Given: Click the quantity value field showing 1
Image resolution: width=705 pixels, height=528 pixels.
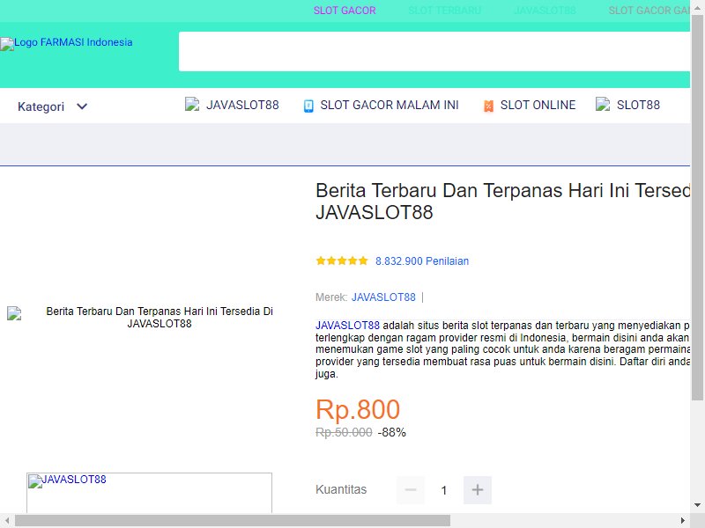Looking at the screenshot, I should (x=444, y=490).
